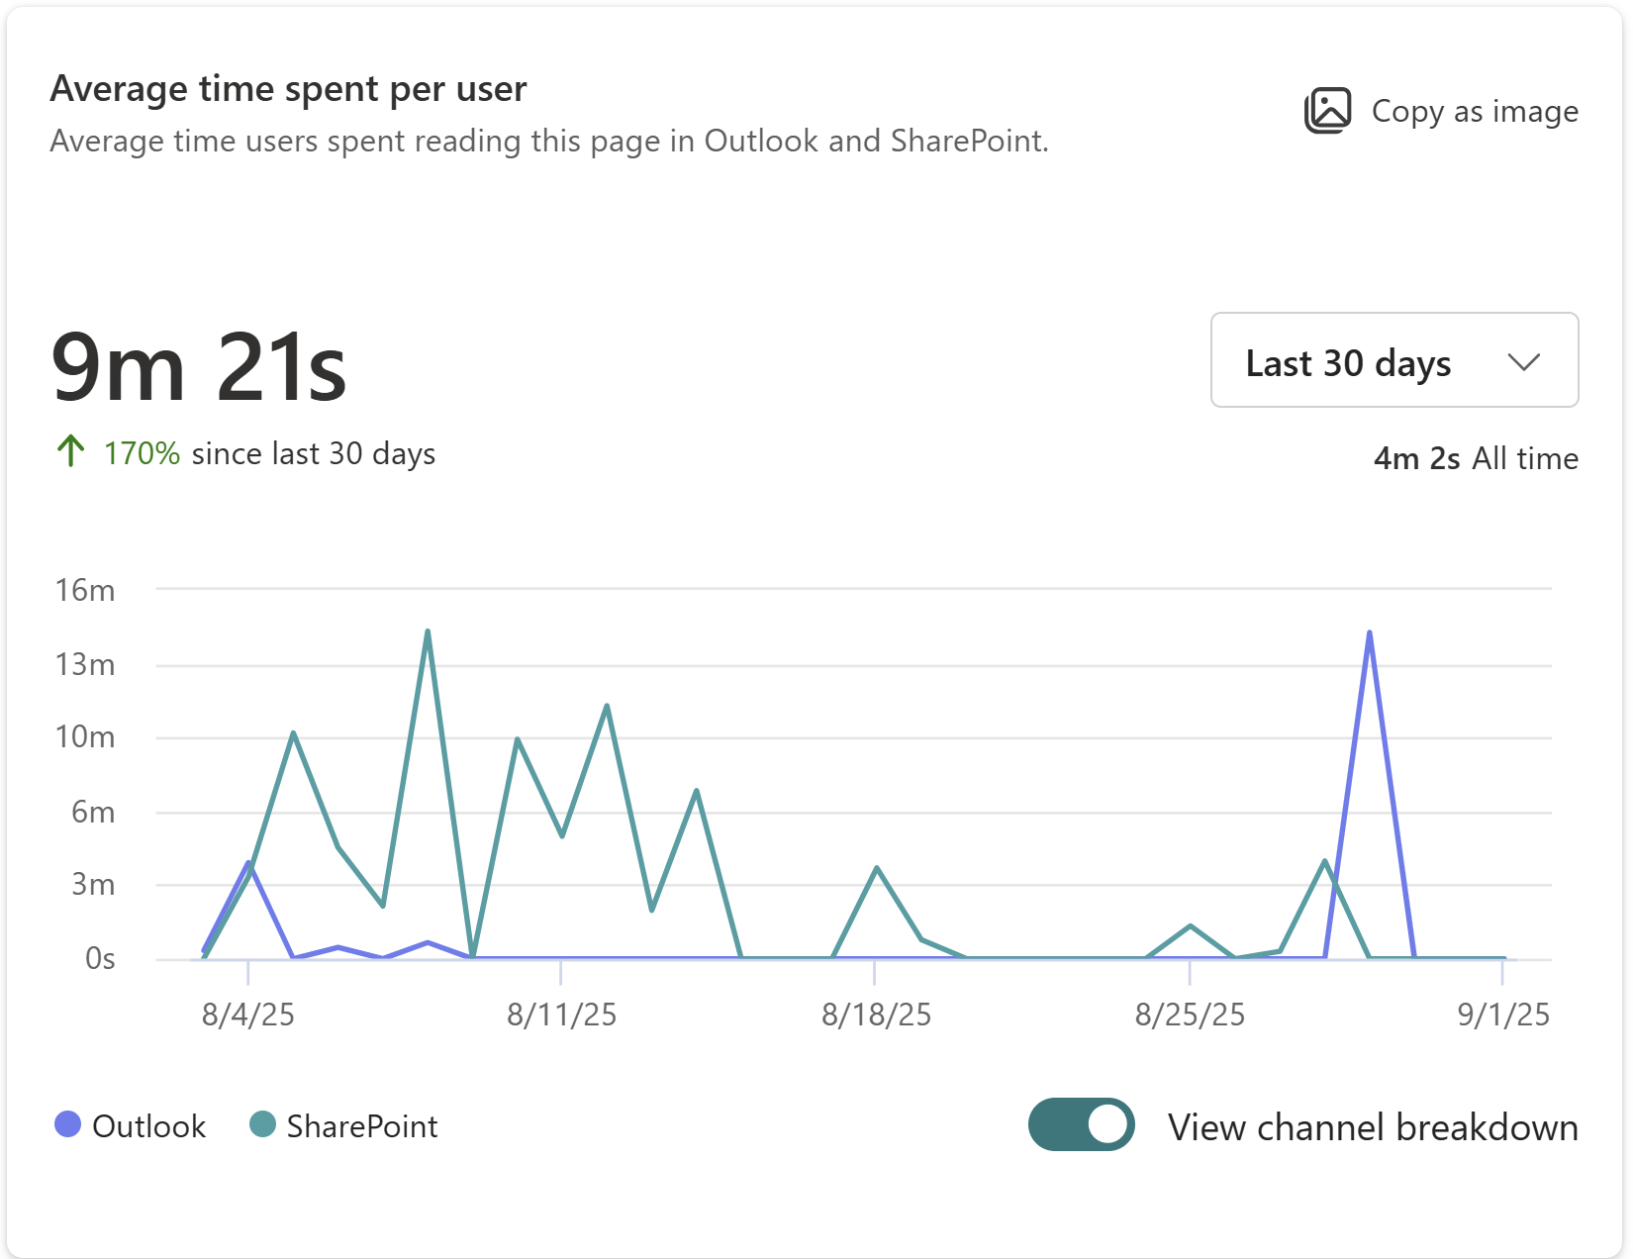
Task: Click the Copy as image text
Action: [1475, 111]
